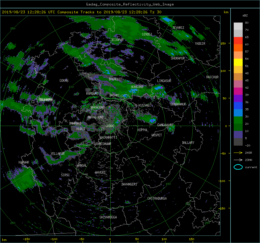Click the SHIVAMOGGA label

pos(108,217)
